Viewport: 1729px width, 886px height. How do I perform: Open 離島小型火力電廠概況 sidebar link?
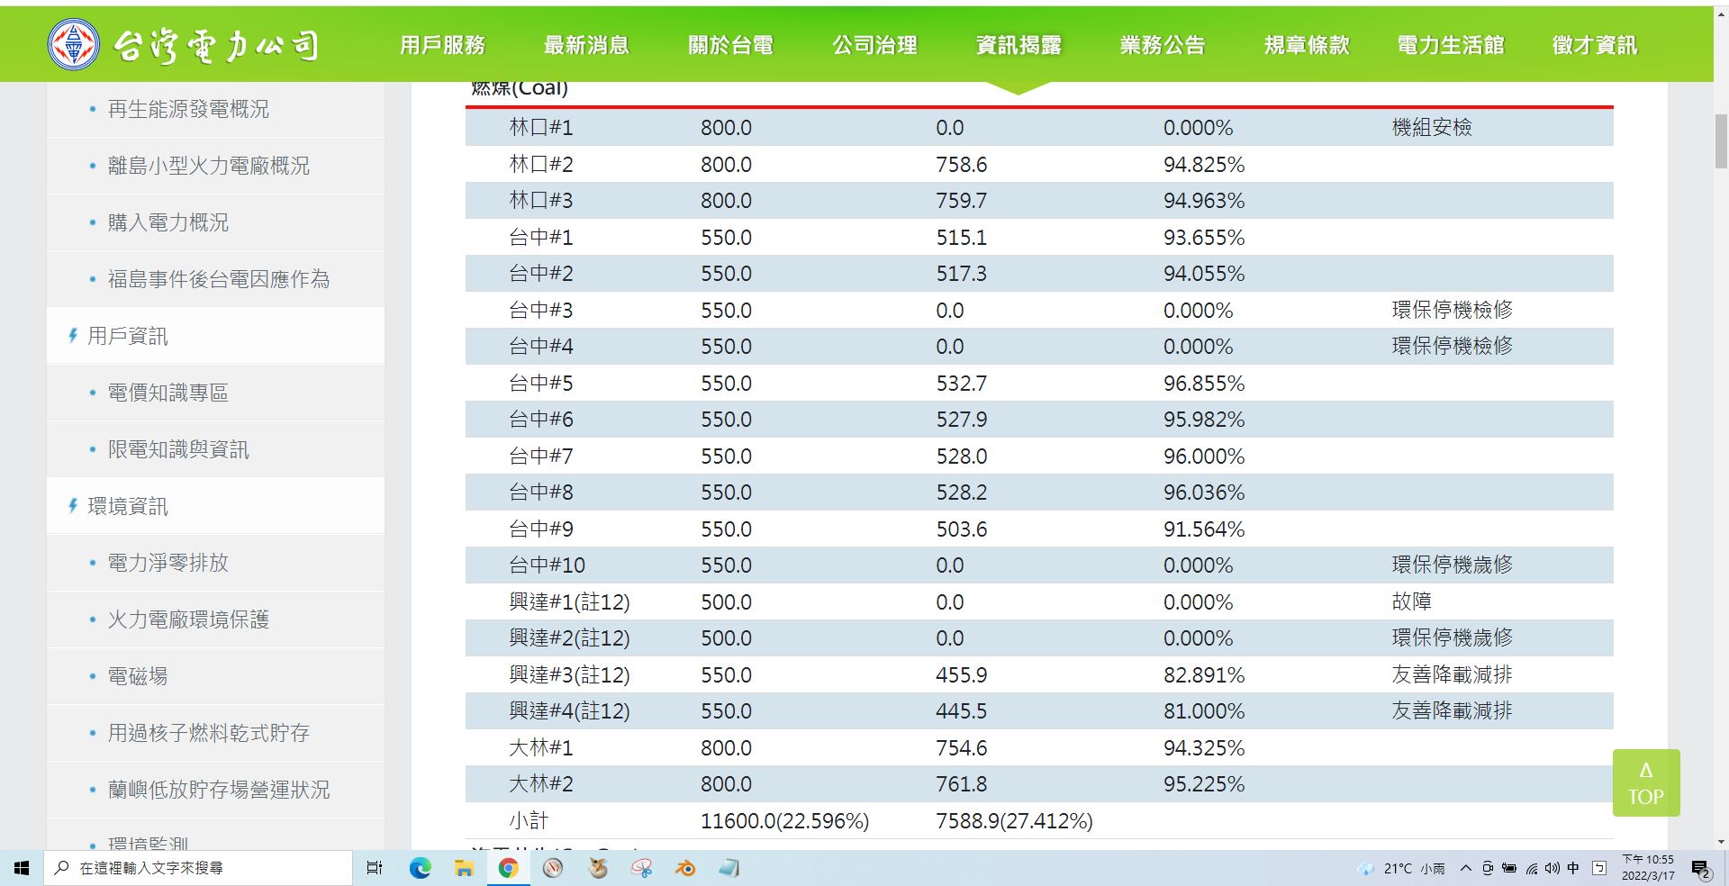[208, 166]
